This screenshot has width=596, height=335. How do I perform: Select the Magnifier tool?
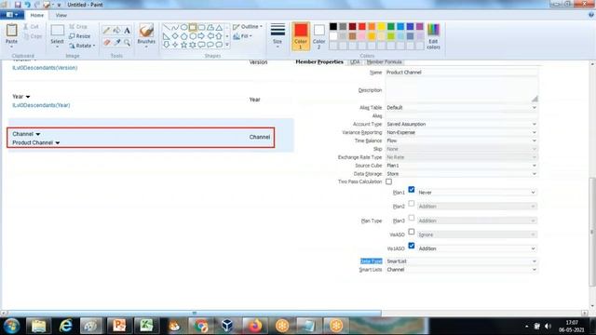(x=127, y=43)
